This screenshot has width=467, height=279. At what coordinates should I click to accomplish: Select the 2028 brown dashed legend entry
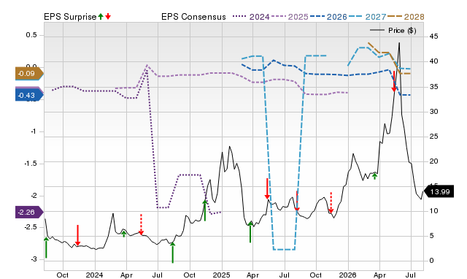tap(406, 17)
